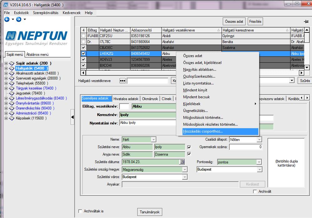Toggle the Anyja neve checkbox
Image resolution: width=312 pixels, height=218 pixels.
(x=189, y=154)
